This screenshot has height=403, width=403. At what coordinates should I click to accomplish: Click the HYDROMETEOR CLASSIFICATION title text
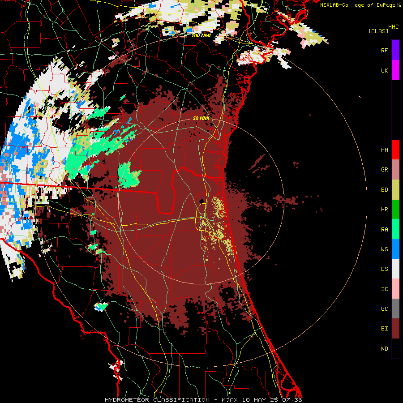point(157,400)
